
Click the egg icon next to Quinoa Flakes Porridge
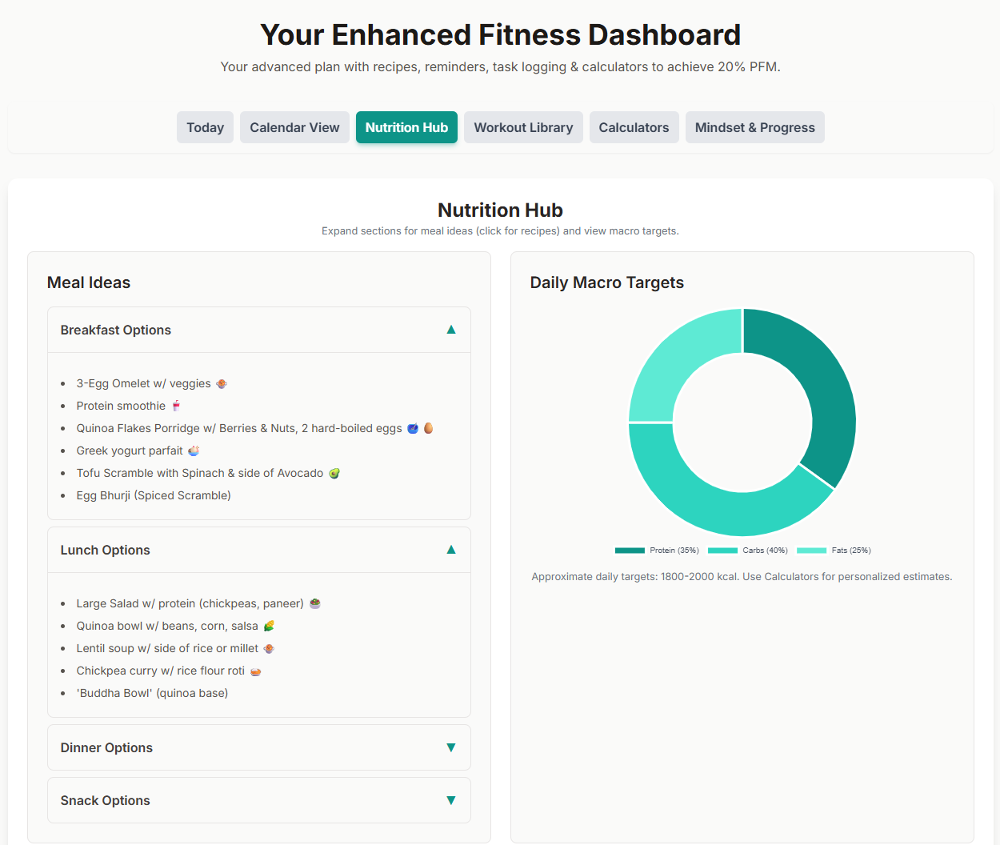429,428
